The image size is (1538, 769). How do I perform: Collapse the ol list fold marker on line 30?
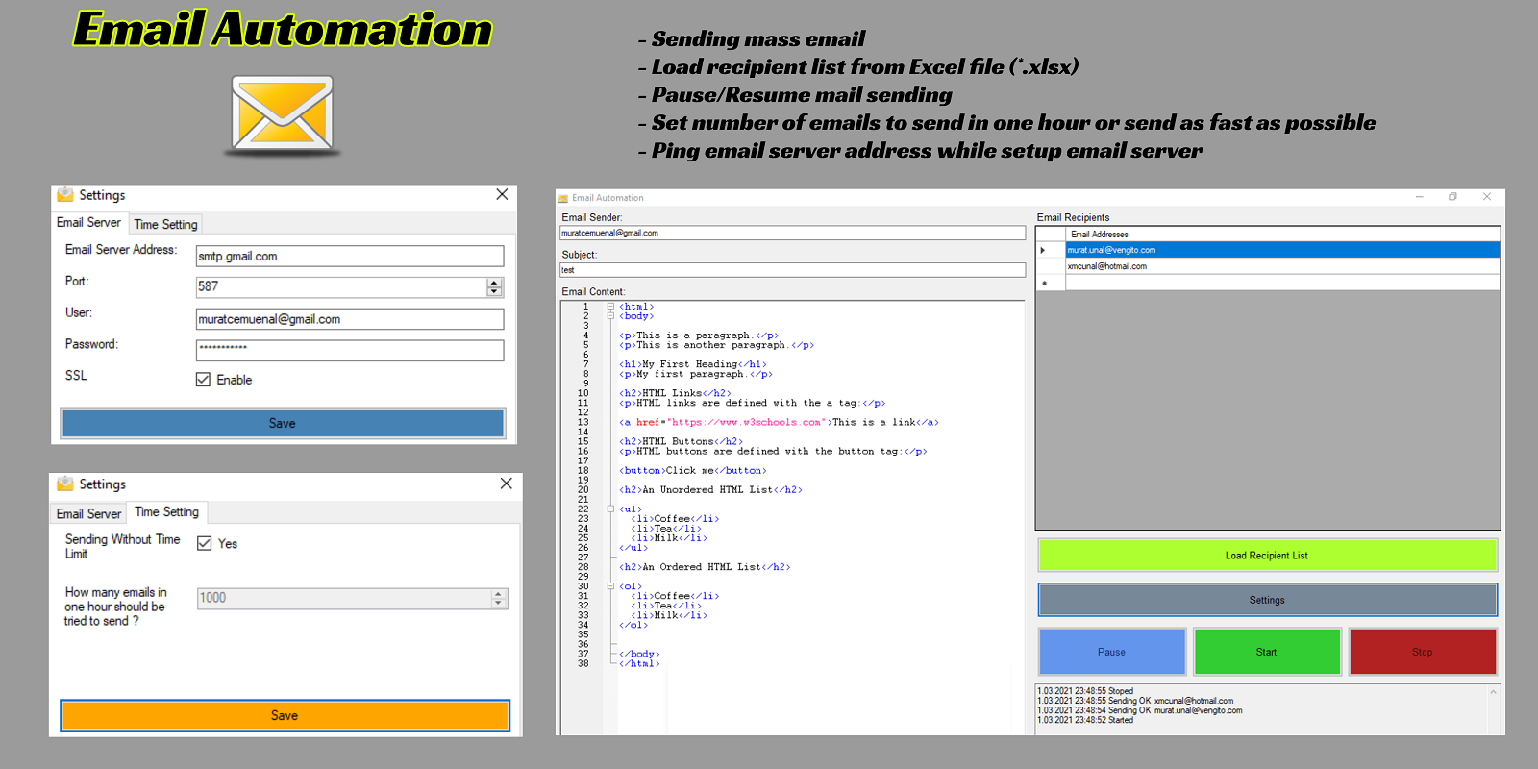pyautogui.click(x=610, y=586)
